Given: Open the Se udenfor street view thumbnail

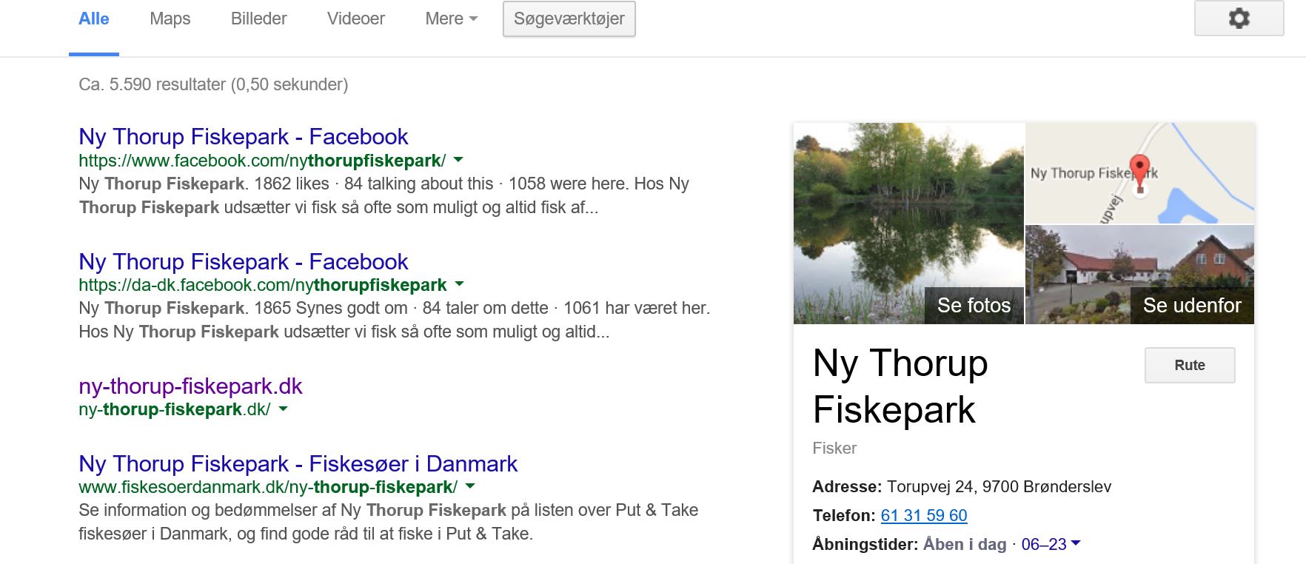Looking at the screenshot, I should pyautogui.click(x=1139, y=275).
